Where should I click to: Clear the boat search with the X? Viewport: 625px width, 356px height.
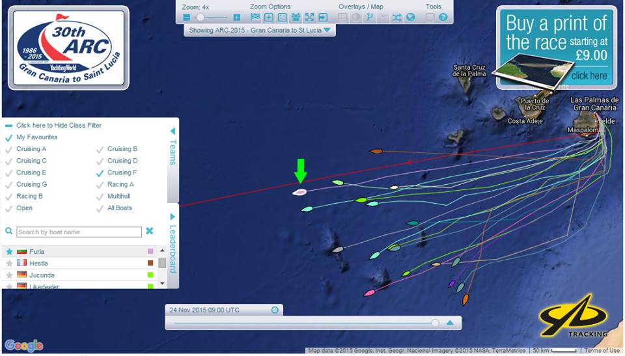[150, 231]
